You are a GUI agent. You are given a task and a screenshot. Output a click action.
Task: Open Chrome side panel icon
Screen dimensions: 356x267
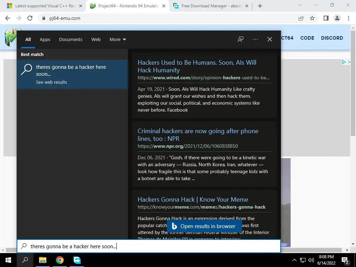tap(326, 18)
